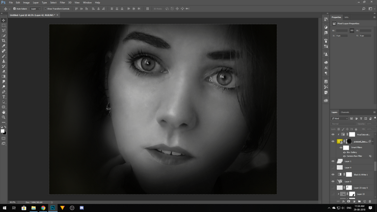Image resolution: width=377 pixels, height=212 pixels.
Task: Select the Type tool
Action: [3, 97]
